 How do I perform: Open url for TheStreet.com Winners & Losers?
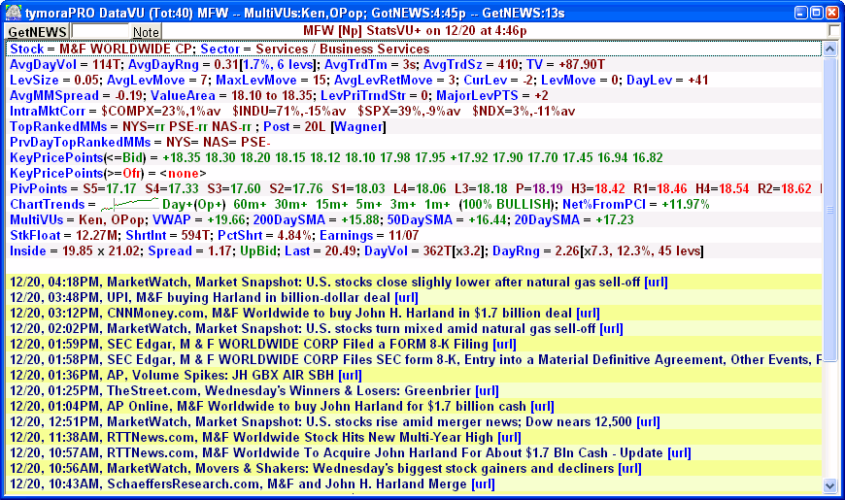pos(488,390)
